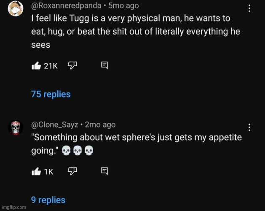265x211 pixels.
Task: Open Roxanneredpanda's profile avatar
Action: [15, 8]
